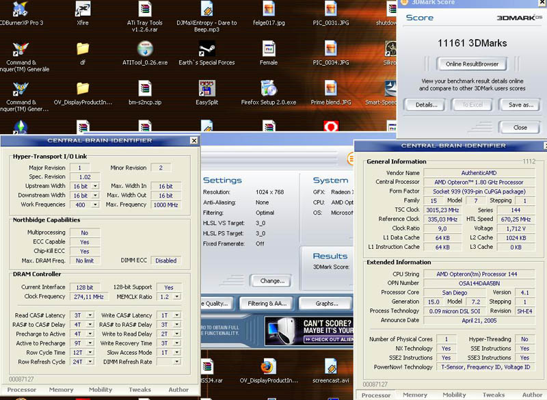Open PIC_0034.JPG image icon
The height and width of the screenshot is (400, 547).
pos(331,53)
